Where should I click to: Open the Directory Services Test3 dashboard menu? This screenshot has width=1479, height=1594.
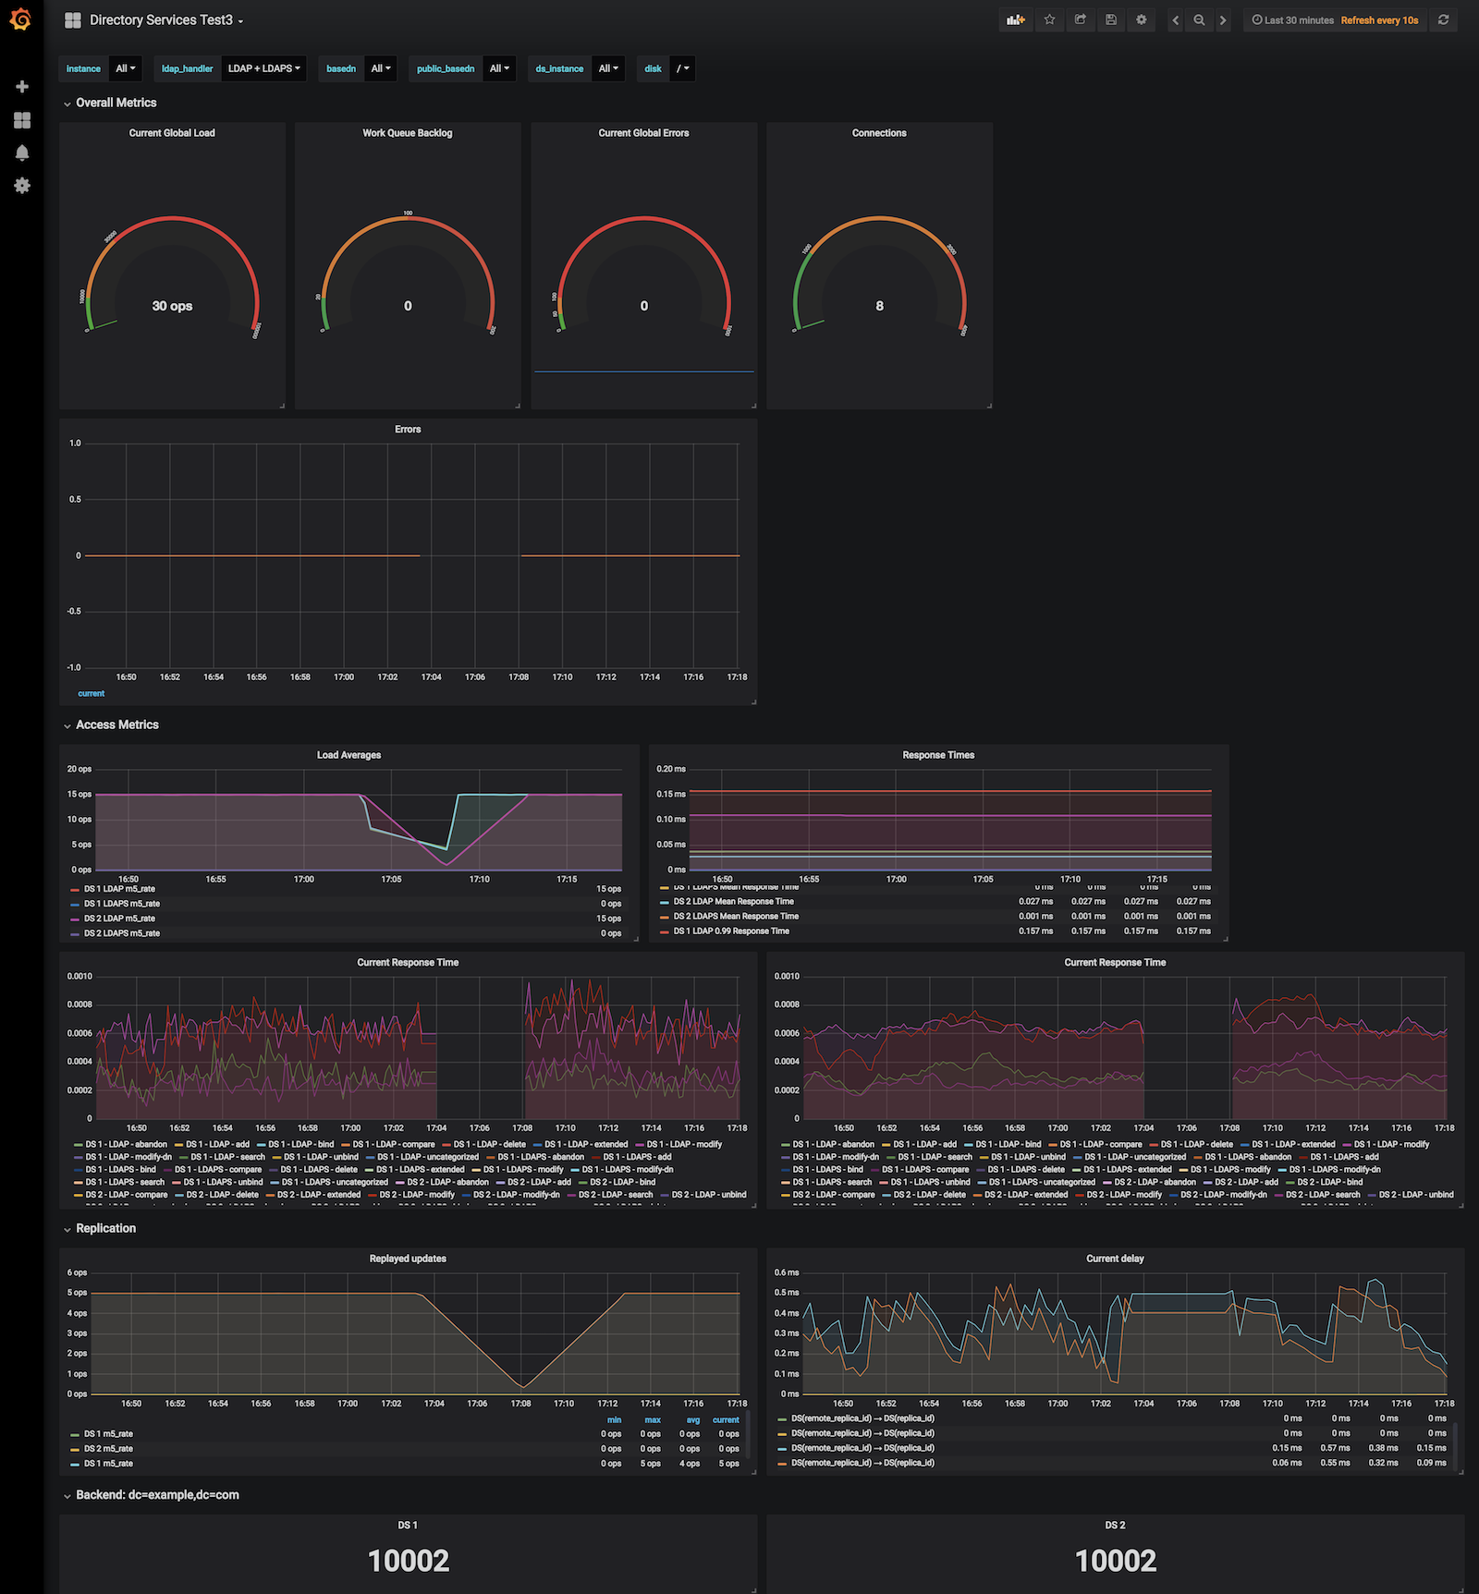coord(164,19)
